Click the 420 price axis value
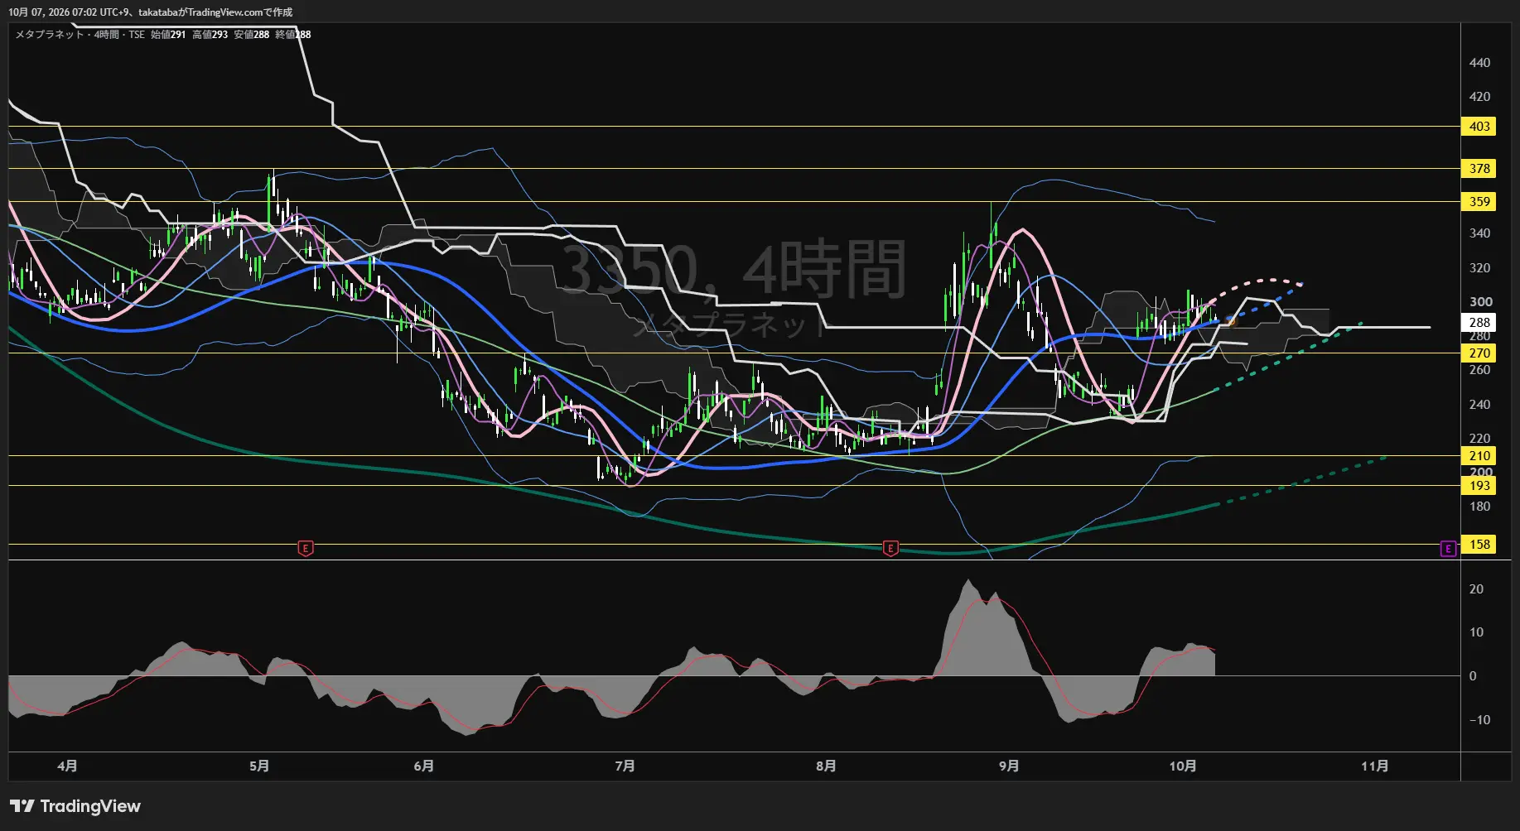Screen dimensions: 1520x831 1479,97
